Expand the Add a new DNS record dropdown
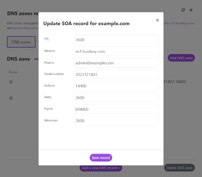 [101, 168]
